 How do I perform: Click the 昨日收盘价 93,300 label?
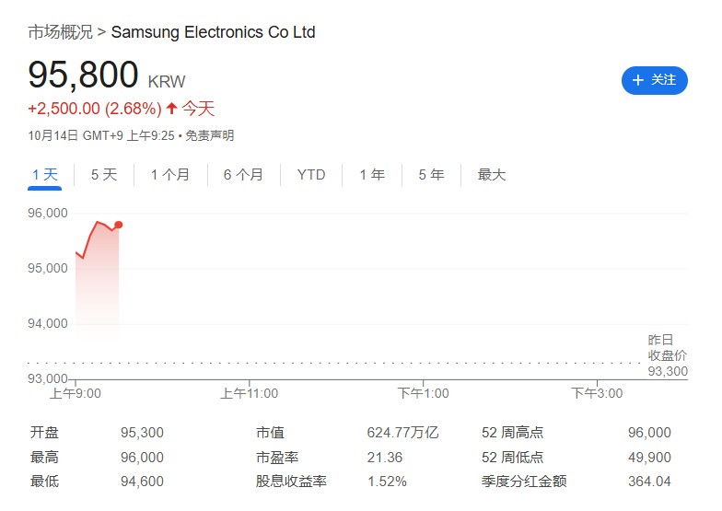click(x=667, y=355)
